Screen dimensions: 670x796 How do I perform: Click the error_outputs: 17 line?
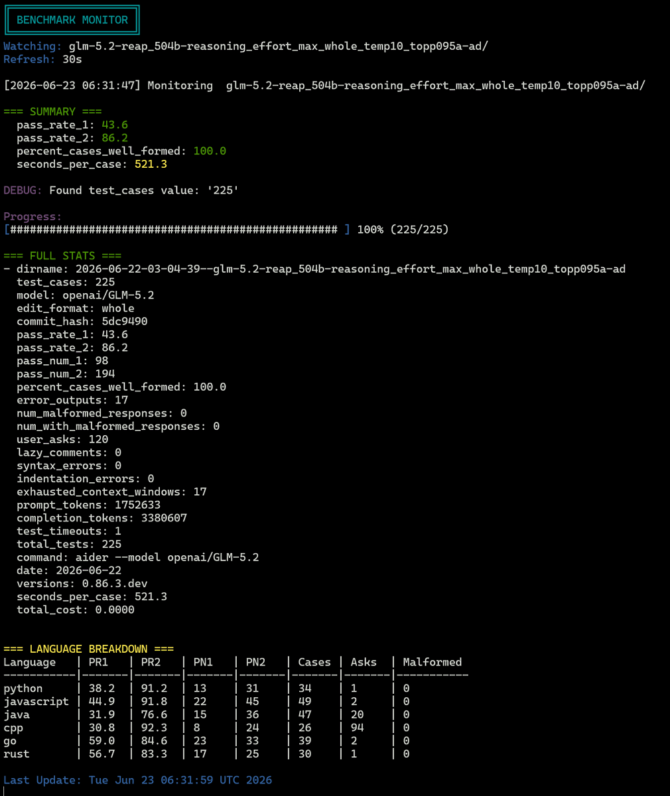coord(72,400)
